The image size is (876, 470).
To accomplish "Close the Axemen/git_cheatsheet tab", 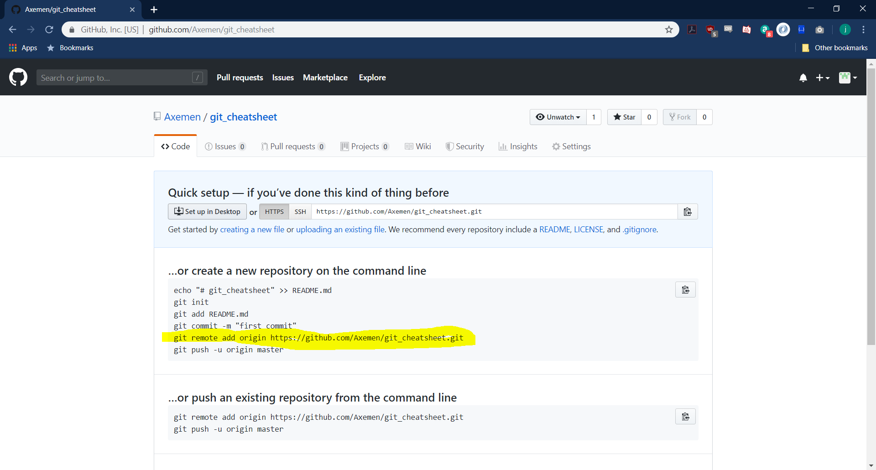I will click(x=132, y=10).
